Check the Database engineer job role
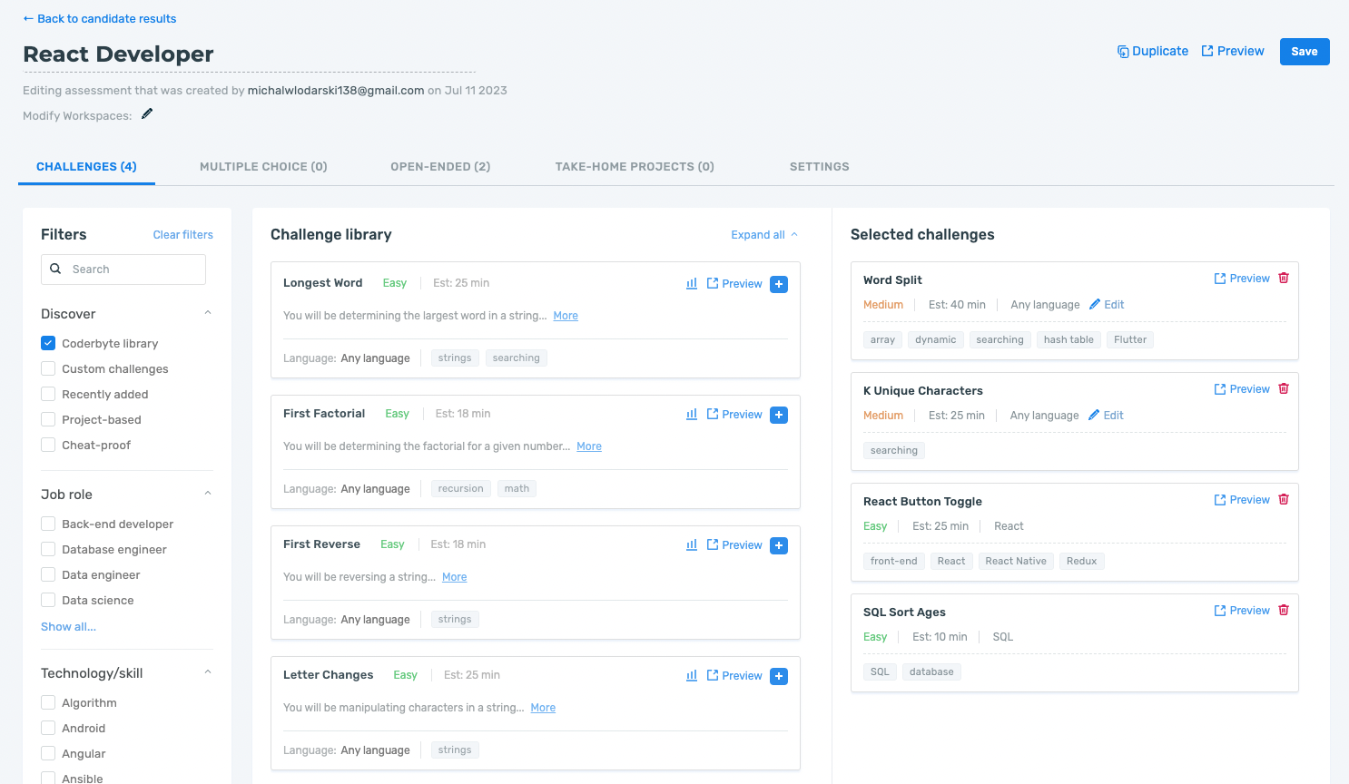Viewport: 1349px width, 784px height. pos(48,549)
